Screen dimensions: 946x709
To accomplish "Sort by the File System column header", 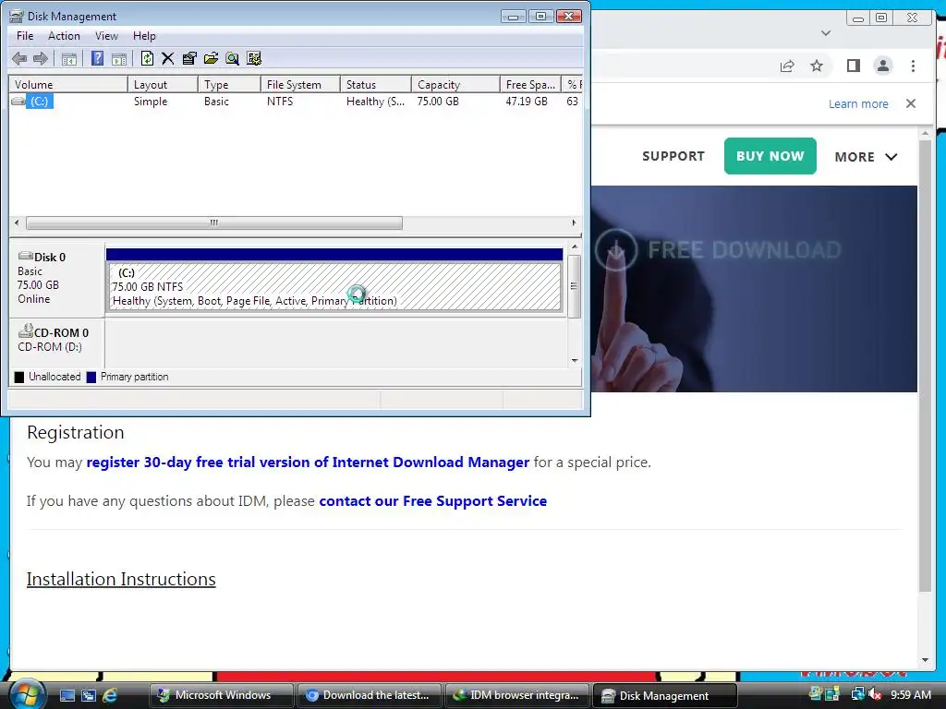I will (x=300, y=84).
